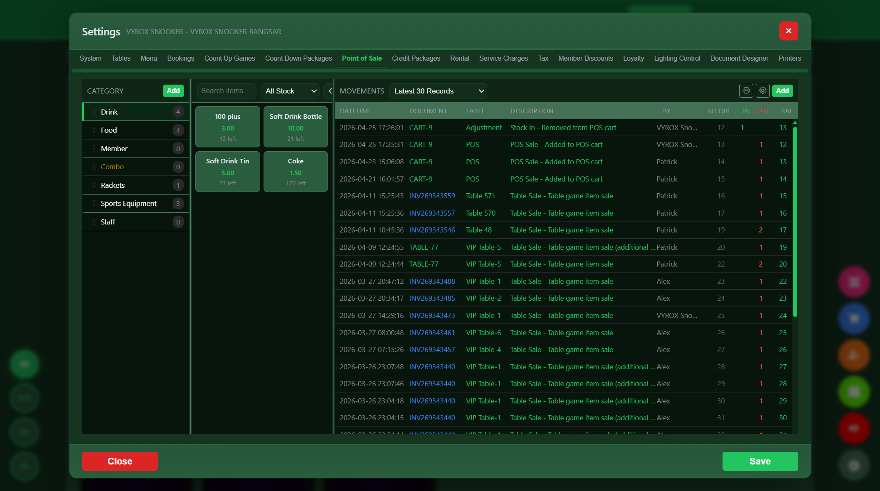Click the 'VIP Table-4' table cell
The image size is (880, 491).
483,350
